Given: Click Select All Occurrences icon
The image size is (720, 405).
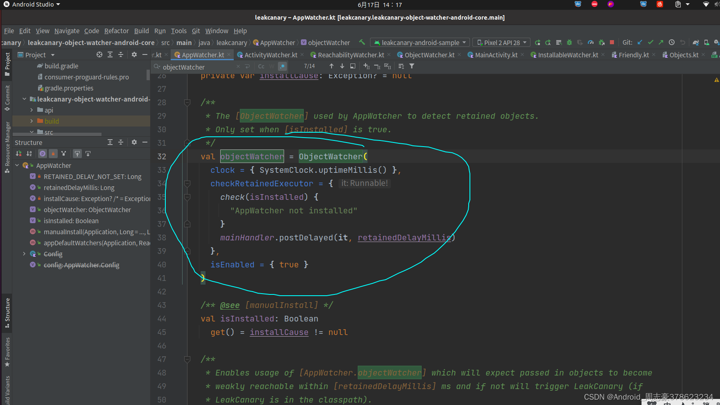Looking at the screenshot, I should tap(388, 66).
